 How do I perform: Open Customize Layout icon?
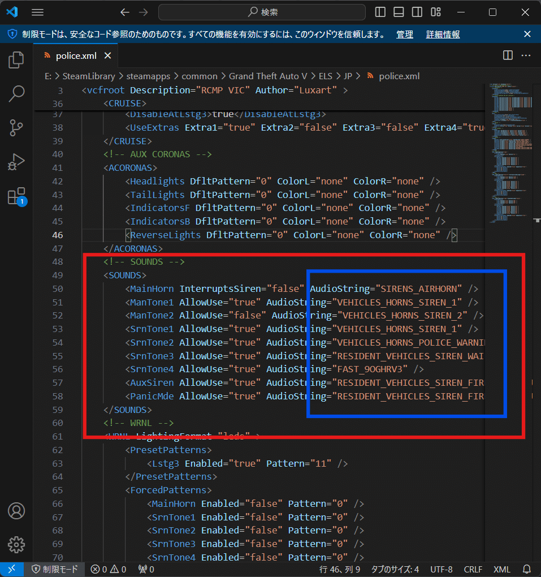click(x=436, y=12)
